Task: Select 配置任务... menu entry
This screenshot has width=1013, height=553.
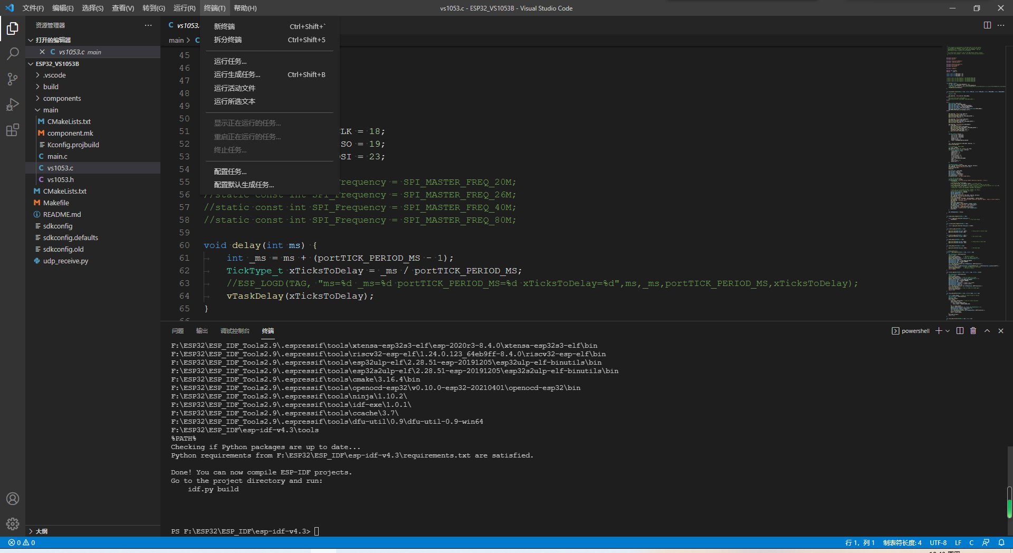Action: point(270,171)
